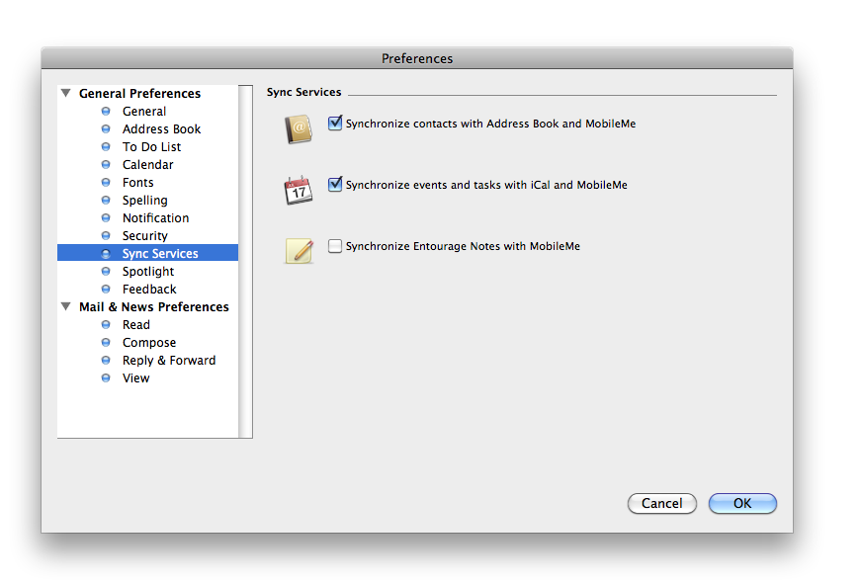Uncheck Synchronize contacts with Address Book checkbox
This screenshot has height=584, width=861.
[335, 123]
